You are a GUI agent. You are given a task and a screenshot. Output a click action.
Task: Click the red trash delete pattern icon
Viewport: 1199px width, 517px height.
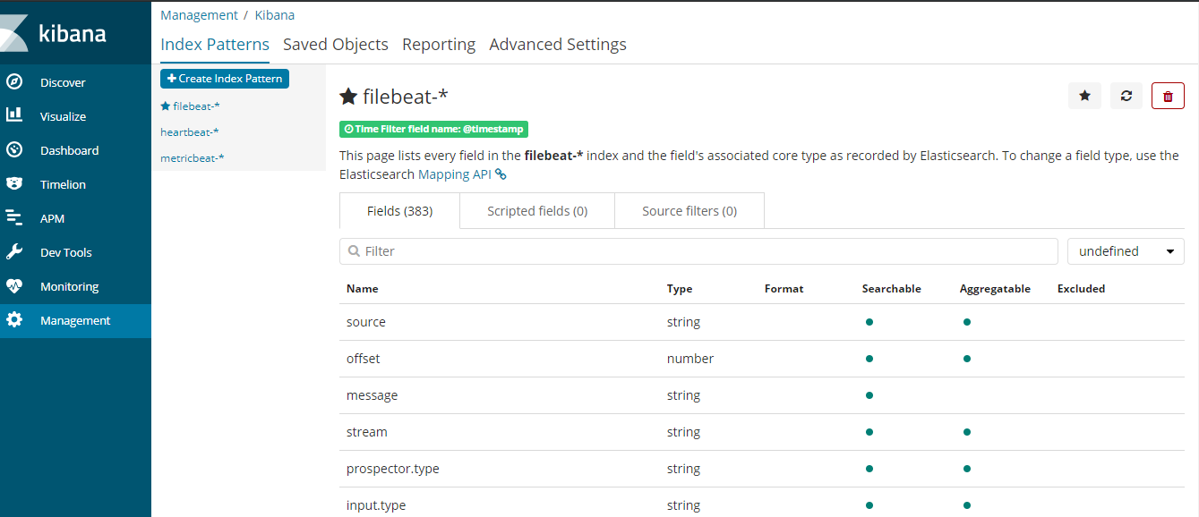click(1168, 96)
